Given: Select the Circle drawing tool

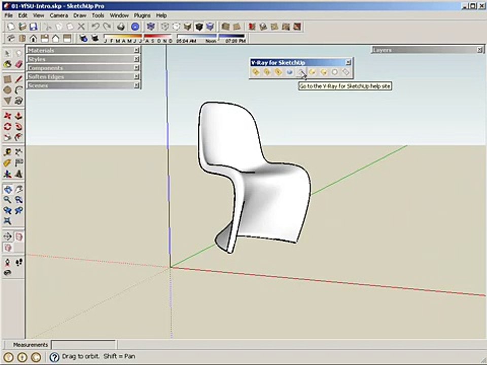Looking at the screenshot, I should coord(8,90).
